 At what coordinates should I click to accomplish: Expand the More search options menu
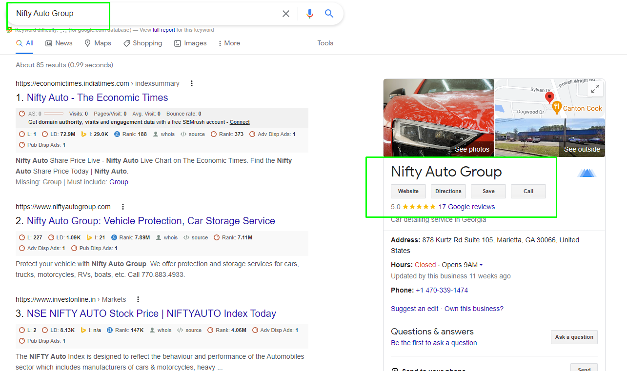[228, 43]
